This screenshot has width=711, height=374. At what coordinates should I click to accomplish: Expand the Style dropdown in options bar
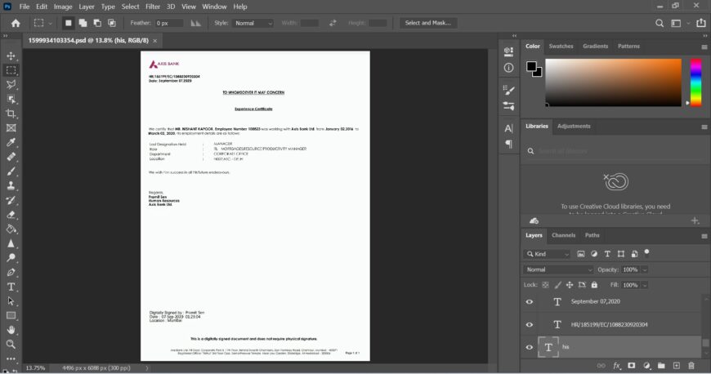(x=254, y=23)
